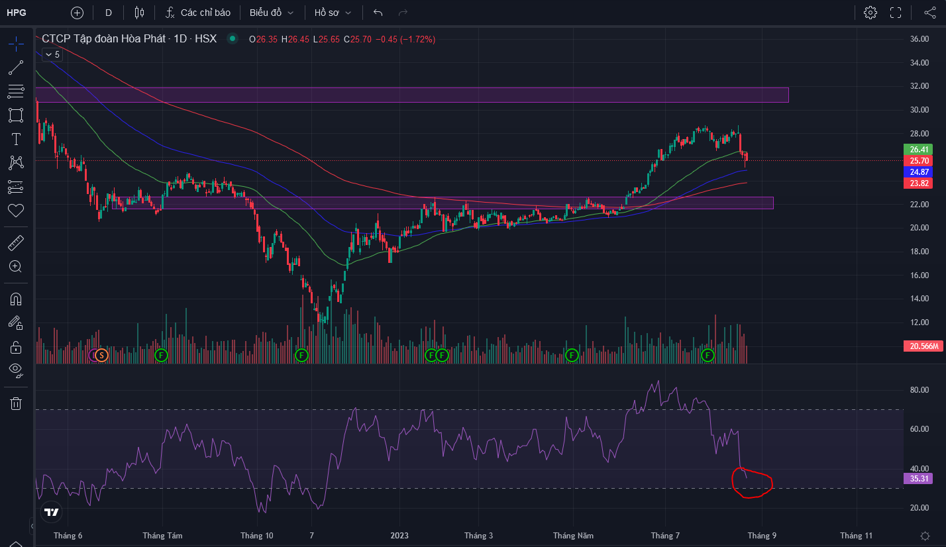Choose the ruler measure tool

pos(16,243)
